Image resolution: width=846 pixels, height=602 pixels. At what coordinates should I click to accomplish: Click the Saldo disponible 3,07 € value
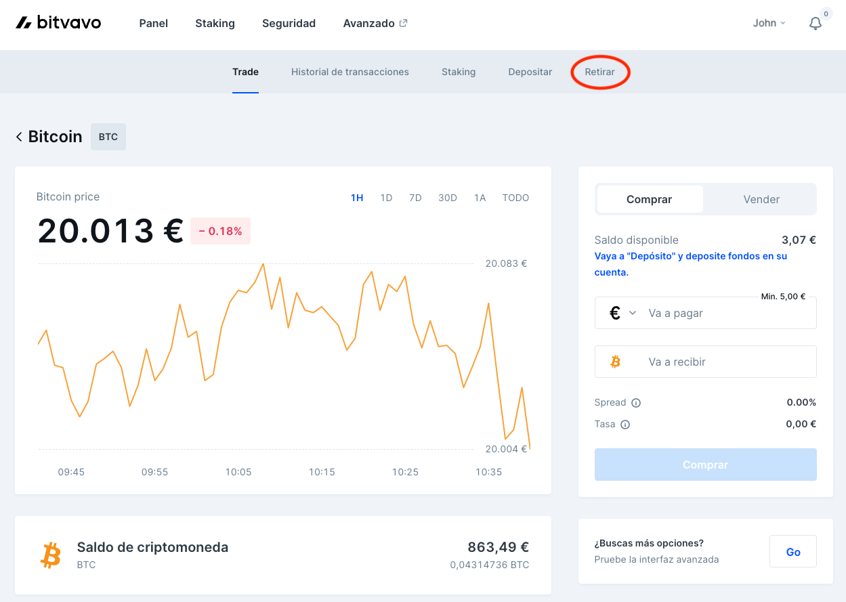pos(799,240)
